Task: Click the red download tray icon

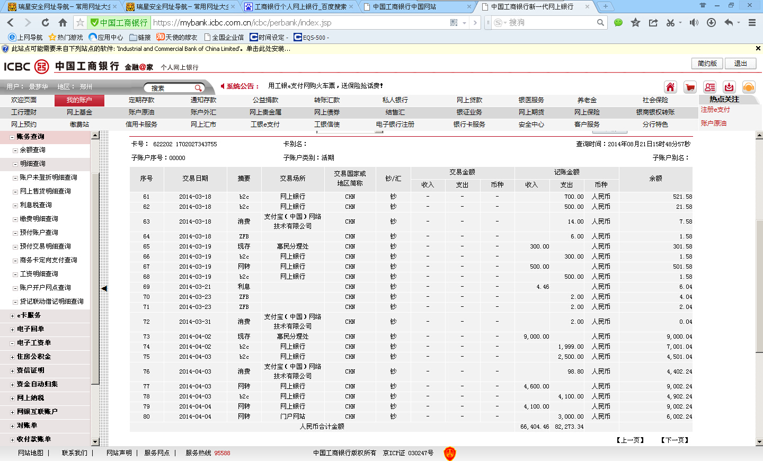Action: click(x=729, y=87)
